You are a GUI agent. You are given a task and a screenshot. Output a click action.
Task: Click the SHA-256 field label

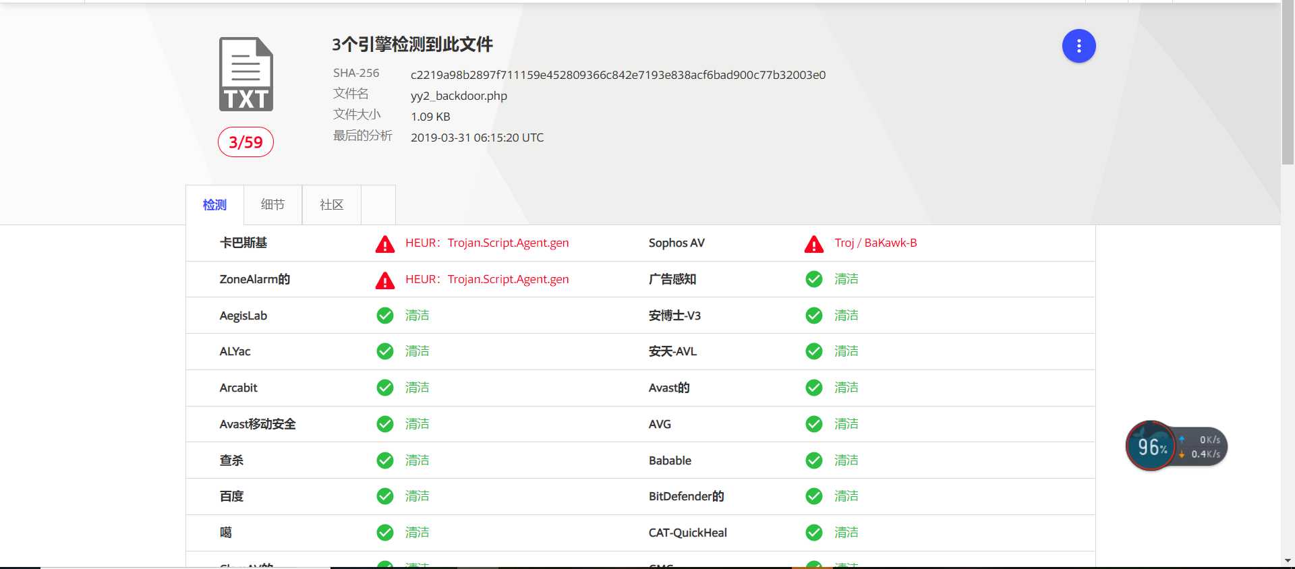[x=356, y=73]
